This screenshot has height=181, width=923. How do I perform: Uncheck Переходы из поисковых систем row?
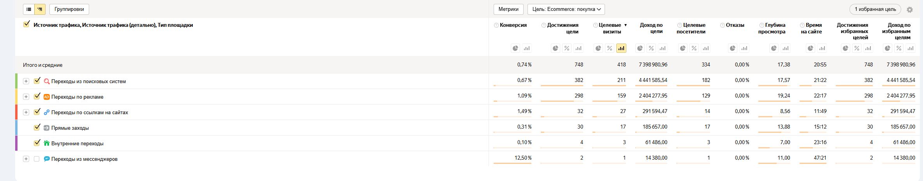click(37, 81)
